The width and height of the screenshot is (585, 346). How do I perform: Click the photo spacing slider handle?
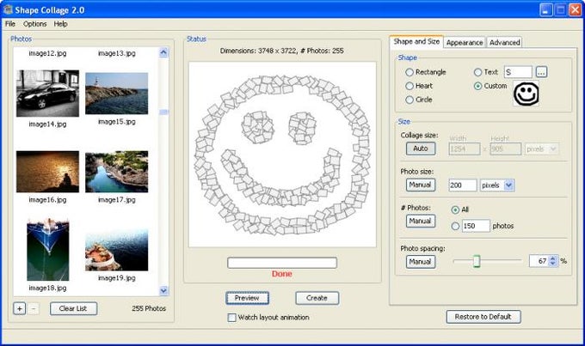(477, 261)
